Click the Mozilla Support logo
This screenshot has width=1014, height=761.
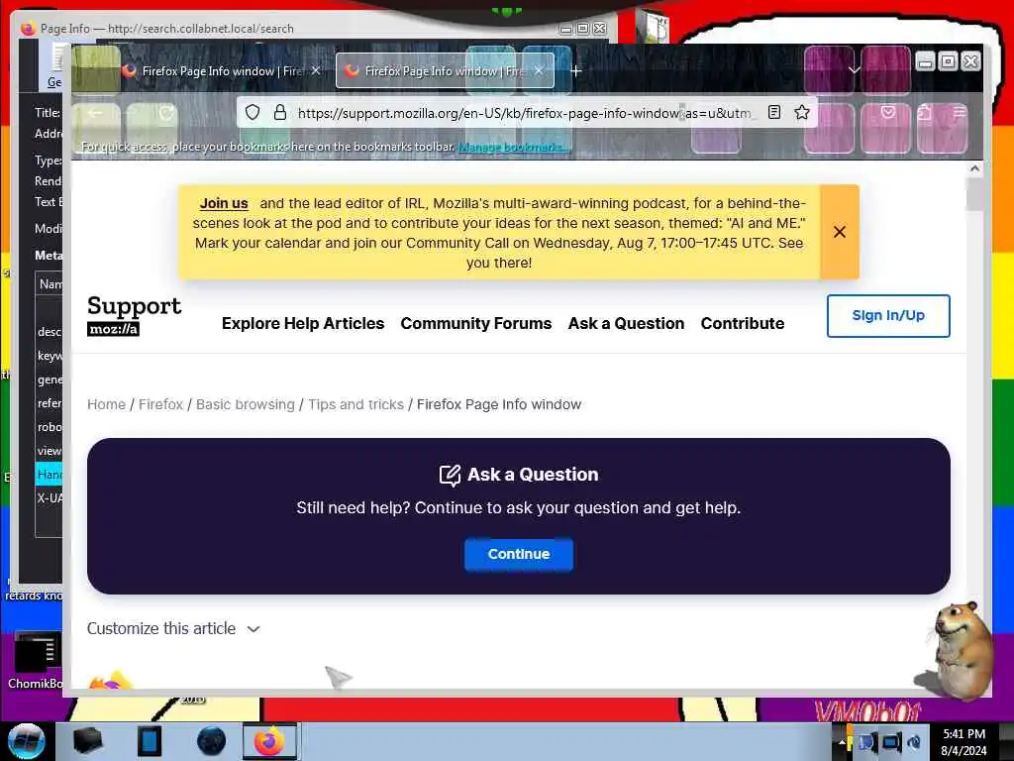(x=134, y=315)
